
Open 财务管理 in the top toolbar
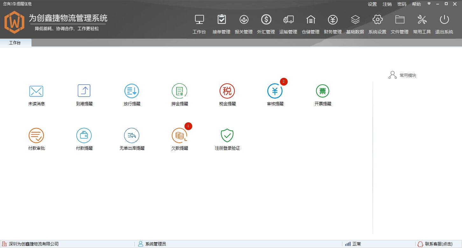(333, 24)
